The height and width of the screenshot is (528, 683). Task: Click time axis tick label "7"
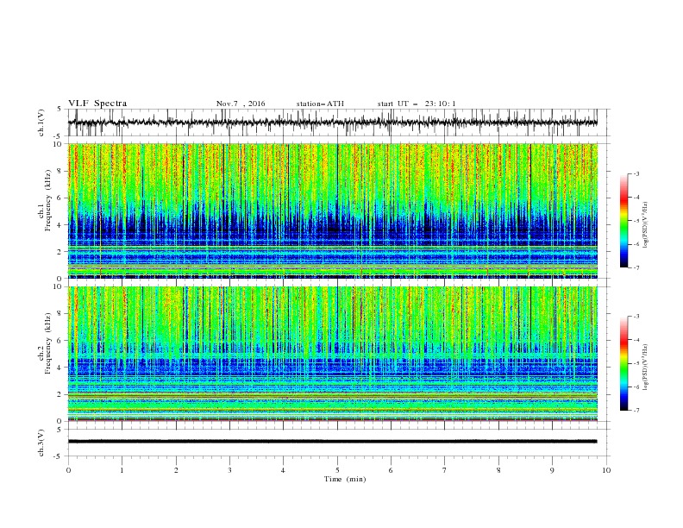445,470
